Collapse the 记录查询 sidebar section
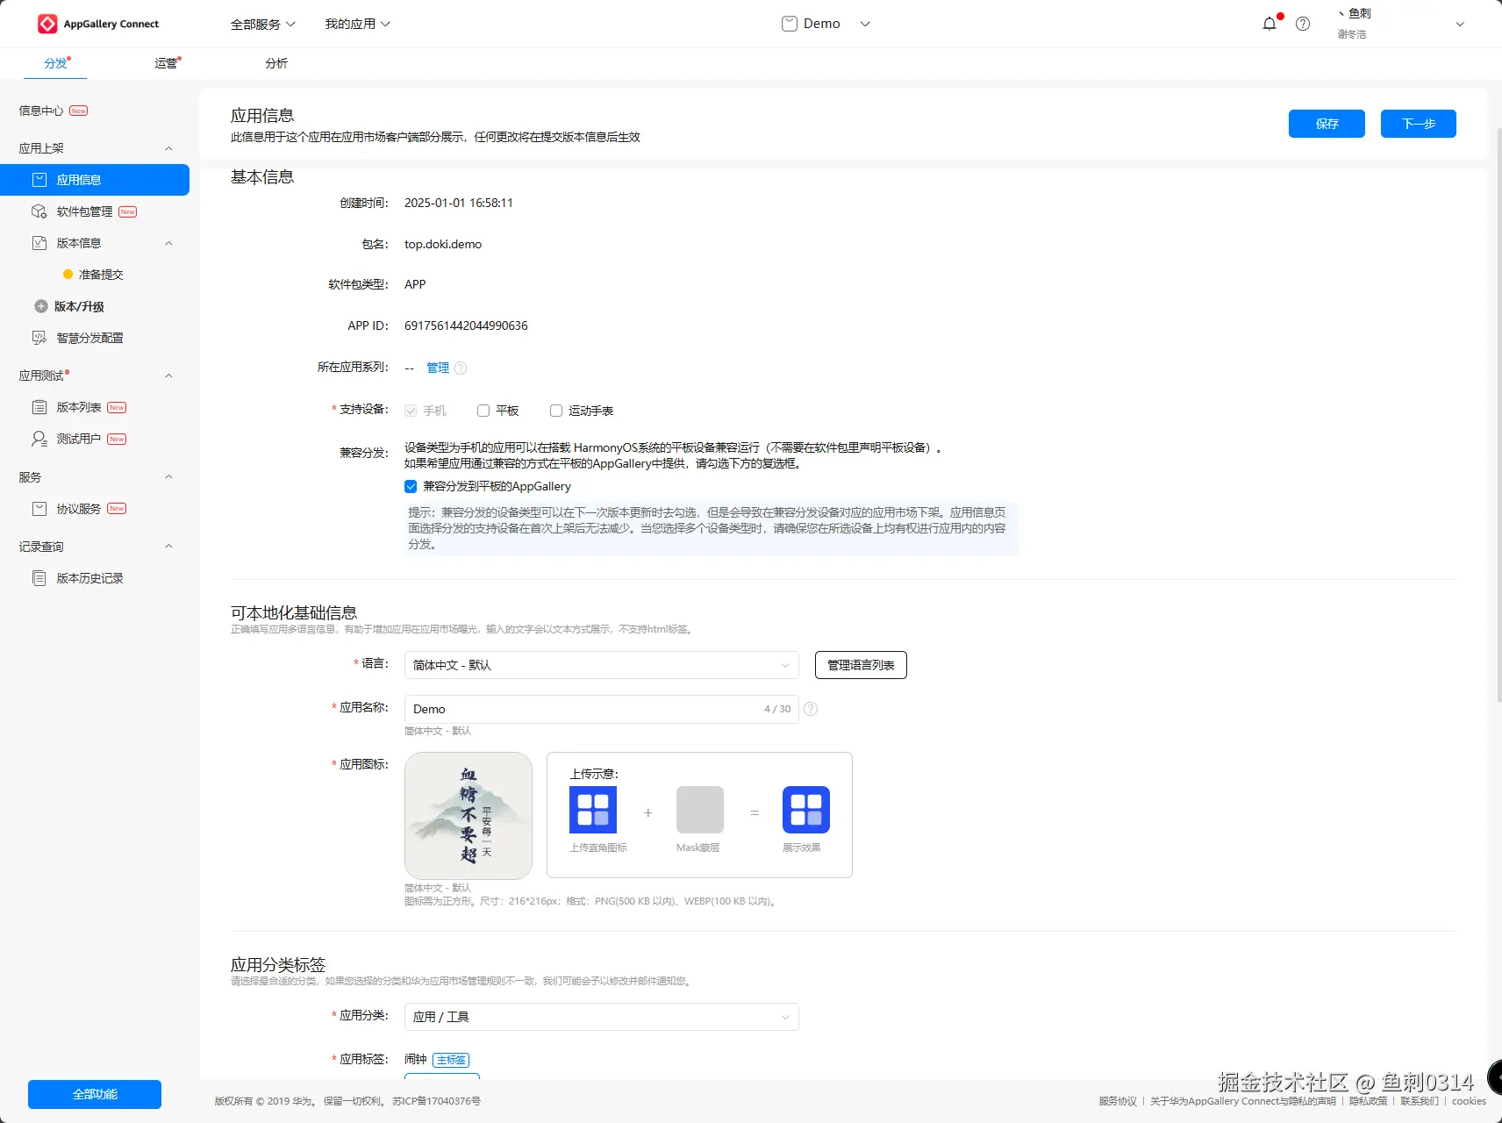The width and height of the screenshot is (1502, 1123). 168,547
